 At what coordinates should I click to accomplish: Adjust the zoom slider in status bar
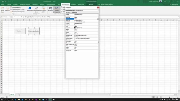[x=169, y=97]
